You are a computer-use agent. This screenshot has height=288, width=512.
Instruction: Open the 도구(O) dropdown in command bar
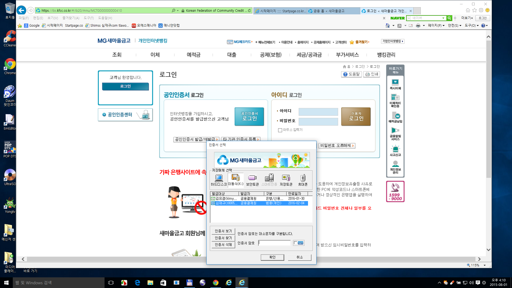[472, 26]
